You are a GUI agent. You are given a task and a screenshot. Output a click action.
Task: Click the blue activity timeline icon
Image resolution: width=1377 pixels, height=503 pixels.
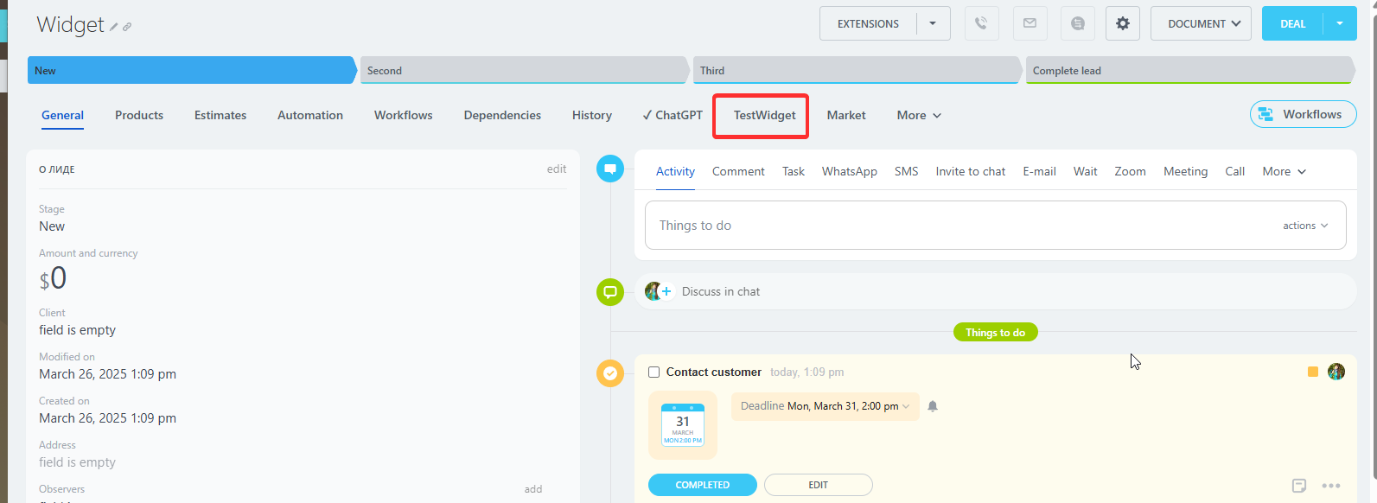point(610,169)
